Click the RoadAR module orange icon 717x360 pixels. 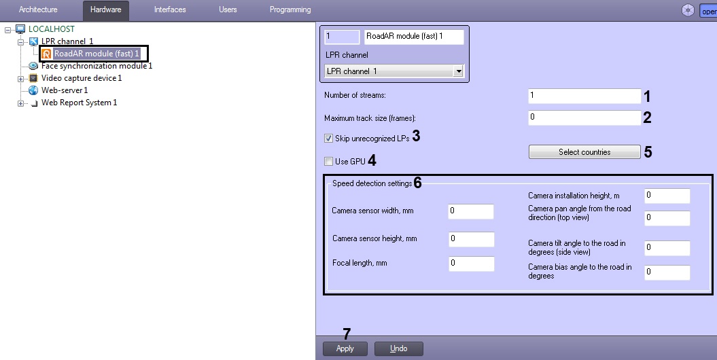point(46,54)
